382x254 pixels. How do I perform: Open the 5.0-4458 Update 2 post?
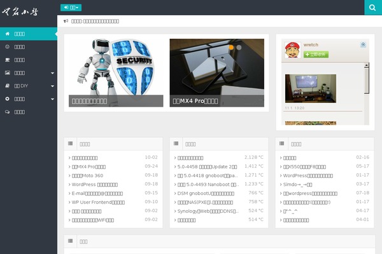[208, 167]
